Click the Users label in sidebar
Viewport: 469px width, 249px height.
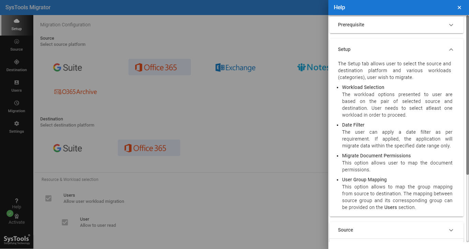(x=16, y=90)
